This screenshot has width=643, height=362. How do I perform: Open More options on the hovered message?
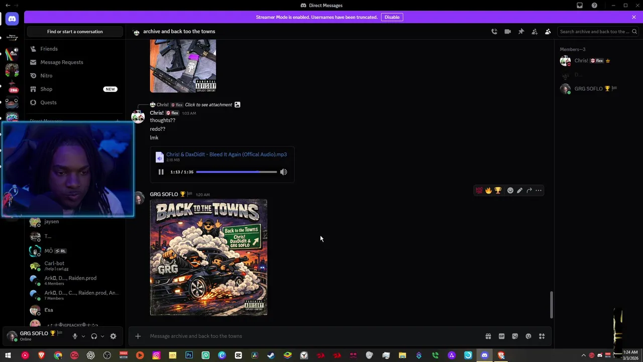(x=539, y=191)
